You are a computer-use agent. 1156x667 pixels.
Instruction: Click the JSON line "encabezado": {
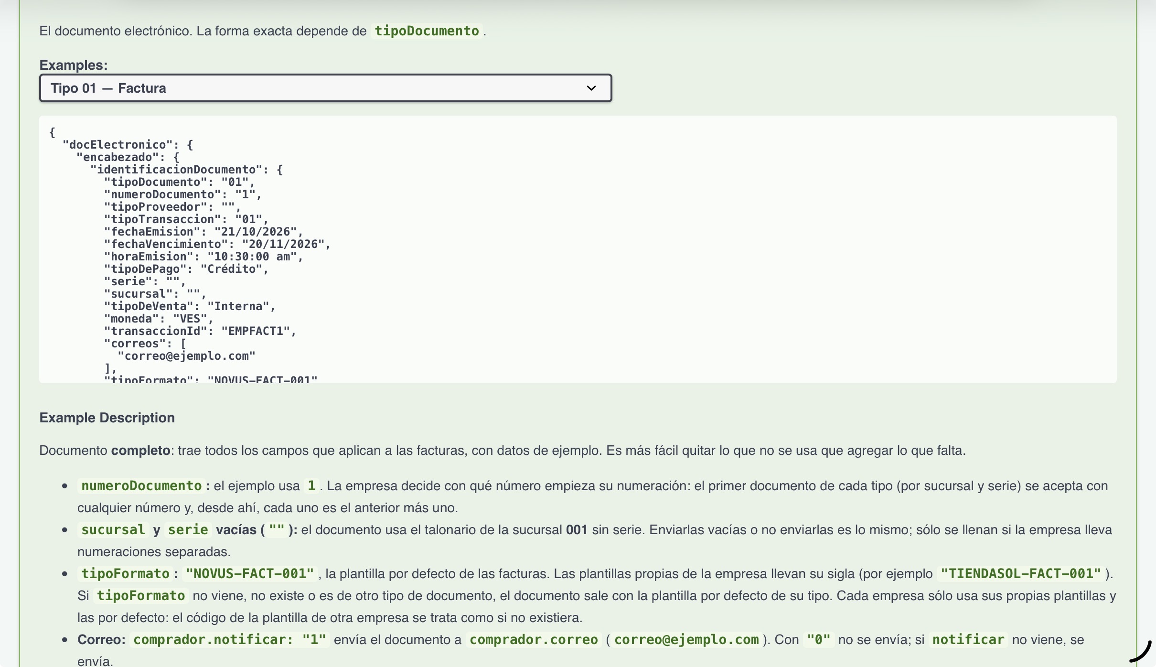(x=128, y=157)
